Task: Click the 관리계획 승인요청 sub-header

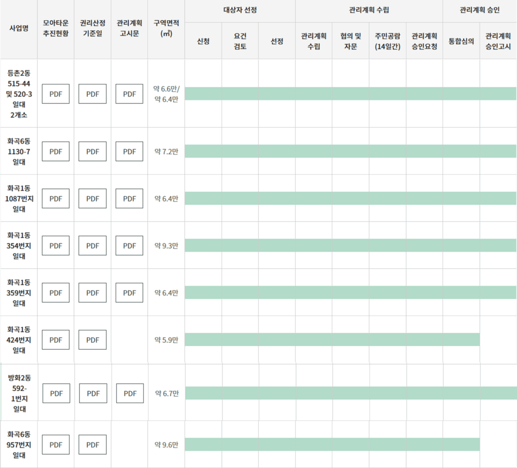Action: coord(424,41)
